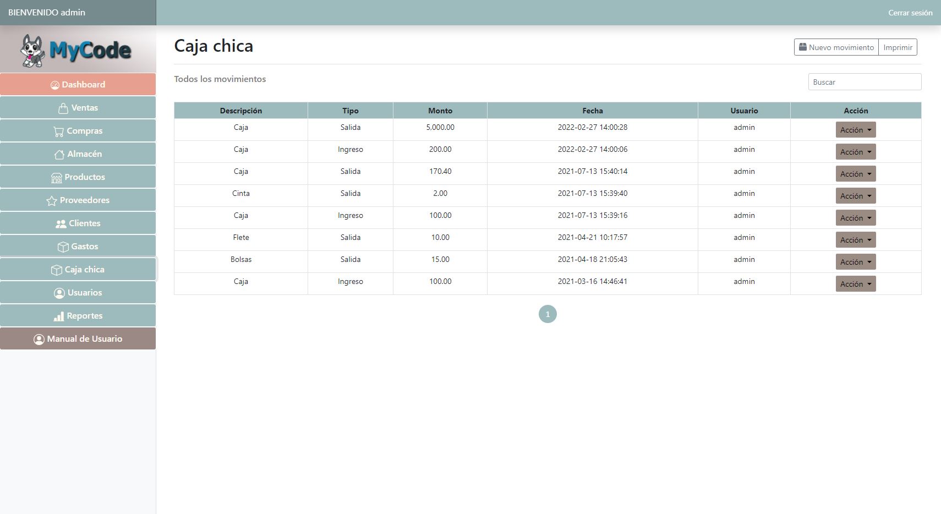Open Ventas via the shopping bag icon
The height and width of the screenshot is (514, 941).
[63, 108]
